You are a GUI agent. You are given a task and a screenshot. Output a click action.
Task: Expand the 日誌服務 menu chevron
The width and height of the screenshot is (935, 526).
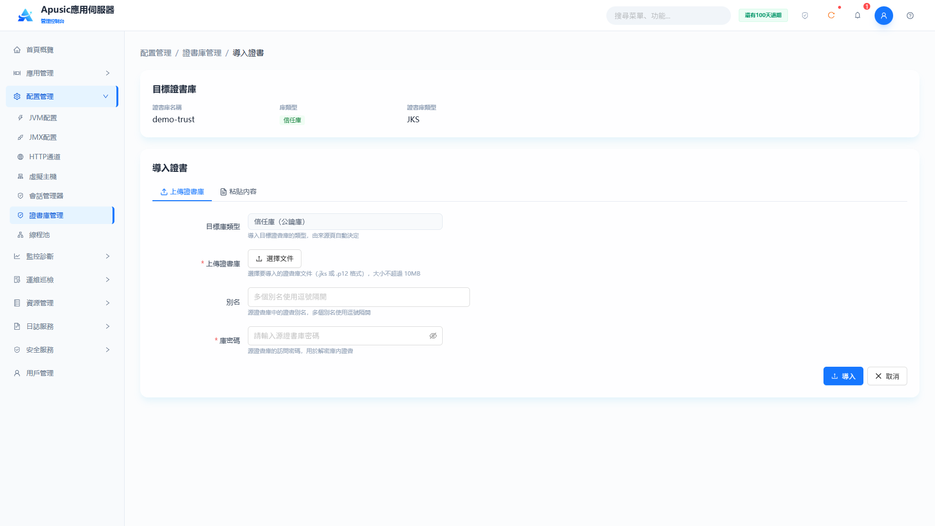coord(108,326)
